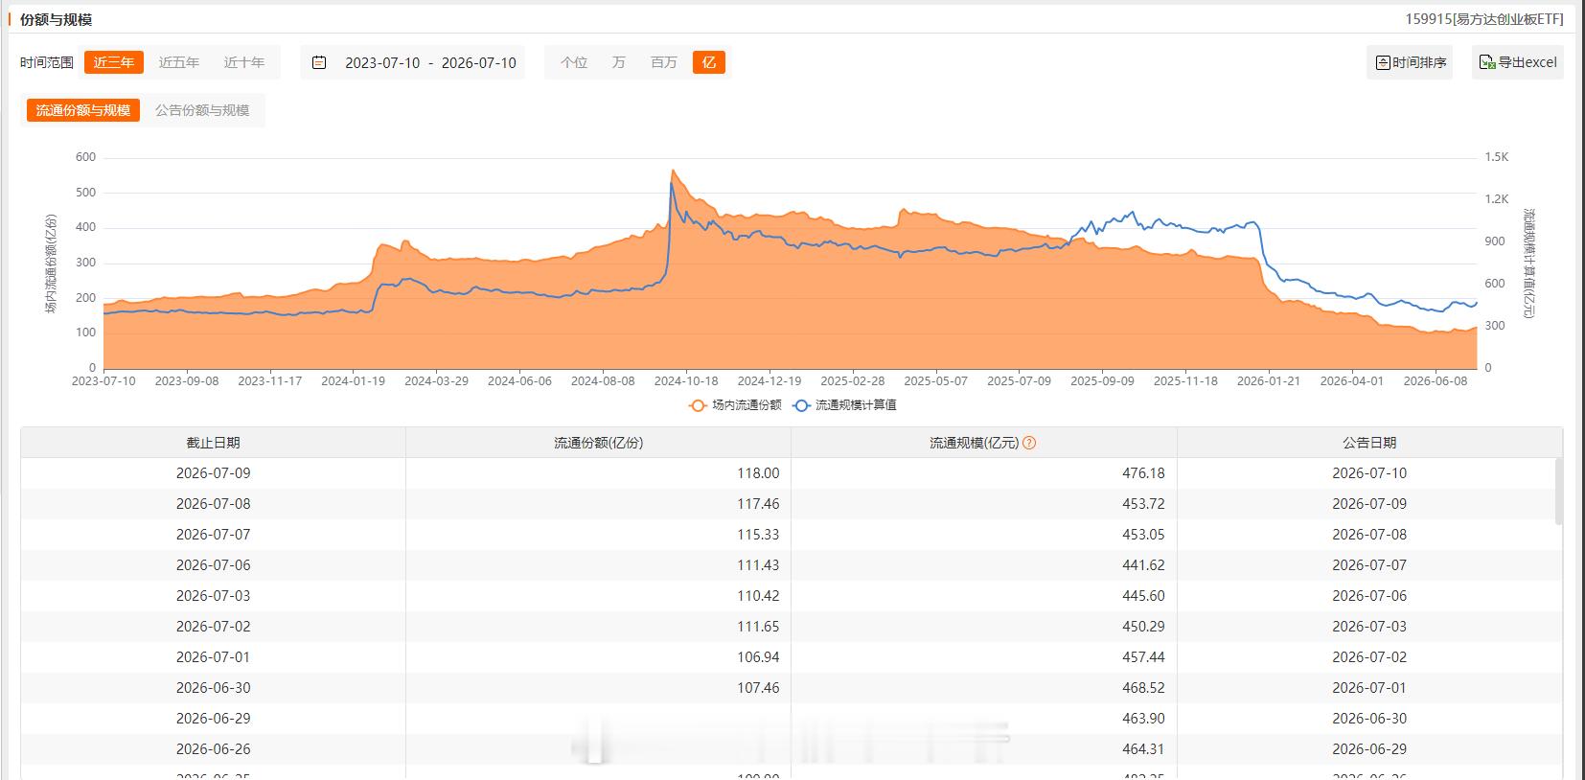Screen dimensions: 1585x780
Task: Toggle 流通规模计算值 series in chart legend
Action: tap(845, 405)
